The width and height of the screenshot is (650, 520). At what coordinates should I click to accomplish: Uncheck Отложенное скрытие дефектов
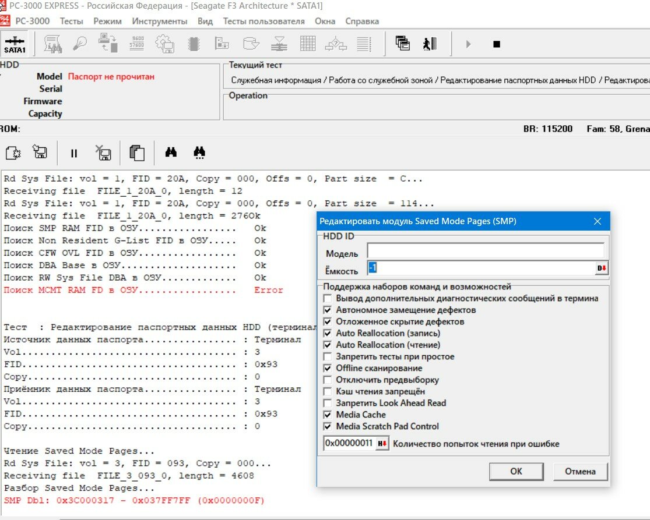(x=328, y=321)
